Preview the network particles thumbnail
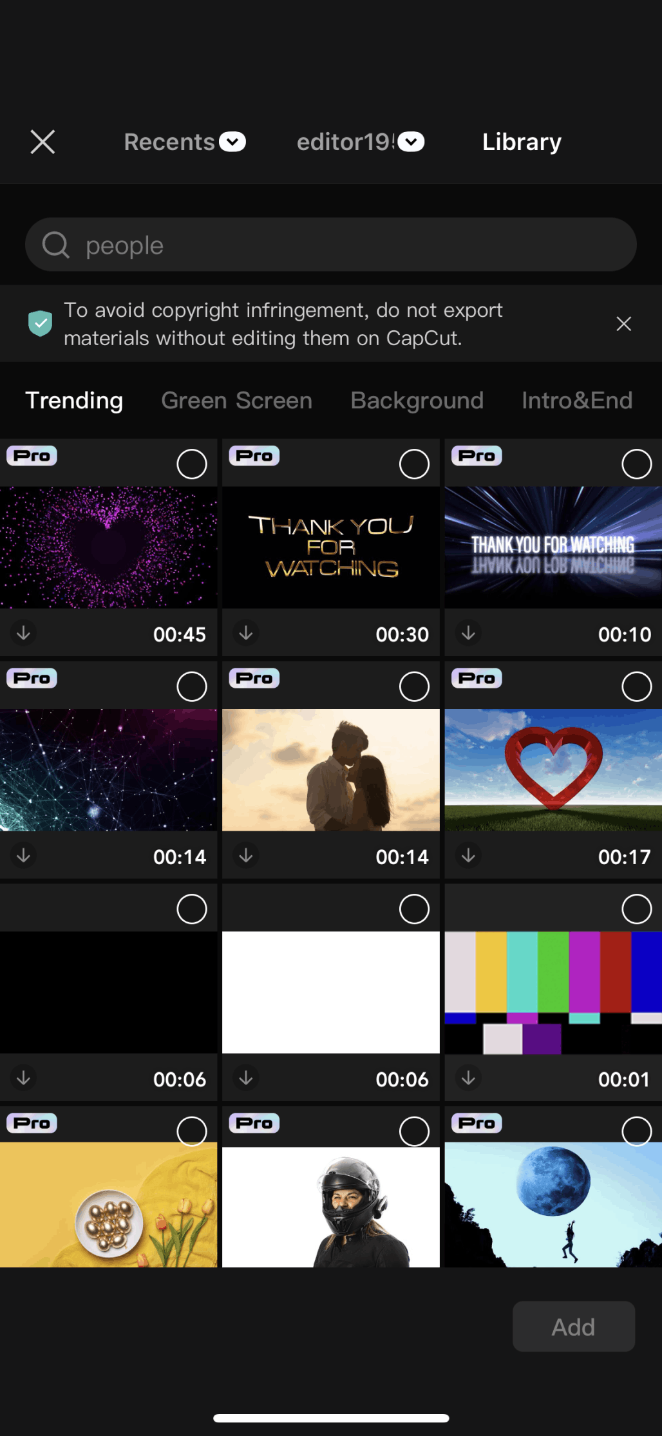This screenshot has height=1436, width=662. (x=108, y=770)
